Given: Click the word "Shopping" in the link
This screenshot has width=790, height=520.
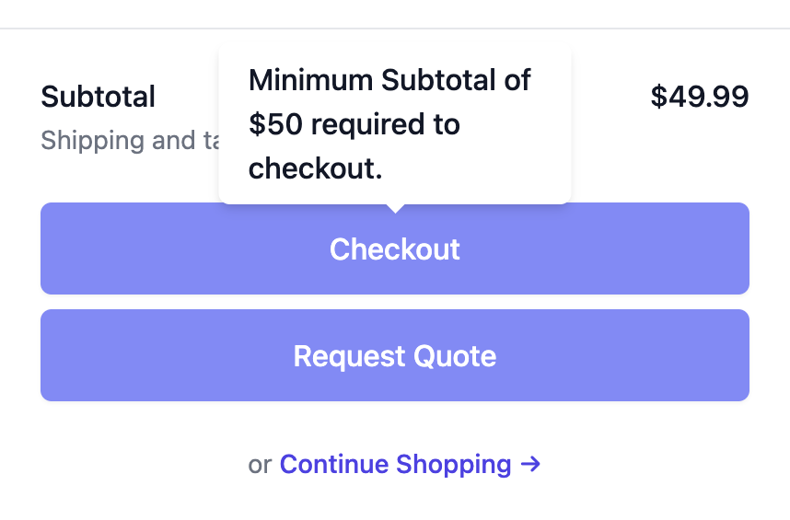Looking at the screenshot, I should pyautogui.click(x=453, y=465).
